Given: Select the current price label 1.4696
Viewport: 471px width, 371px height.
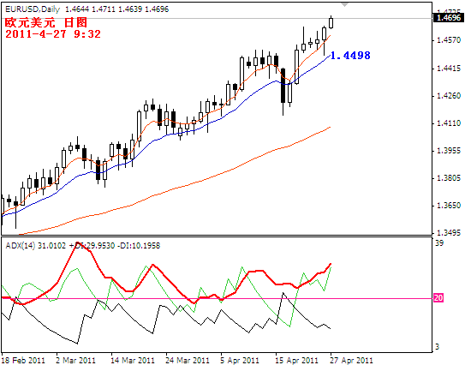Looking at the screenshot, I should (x=449, y=18).
